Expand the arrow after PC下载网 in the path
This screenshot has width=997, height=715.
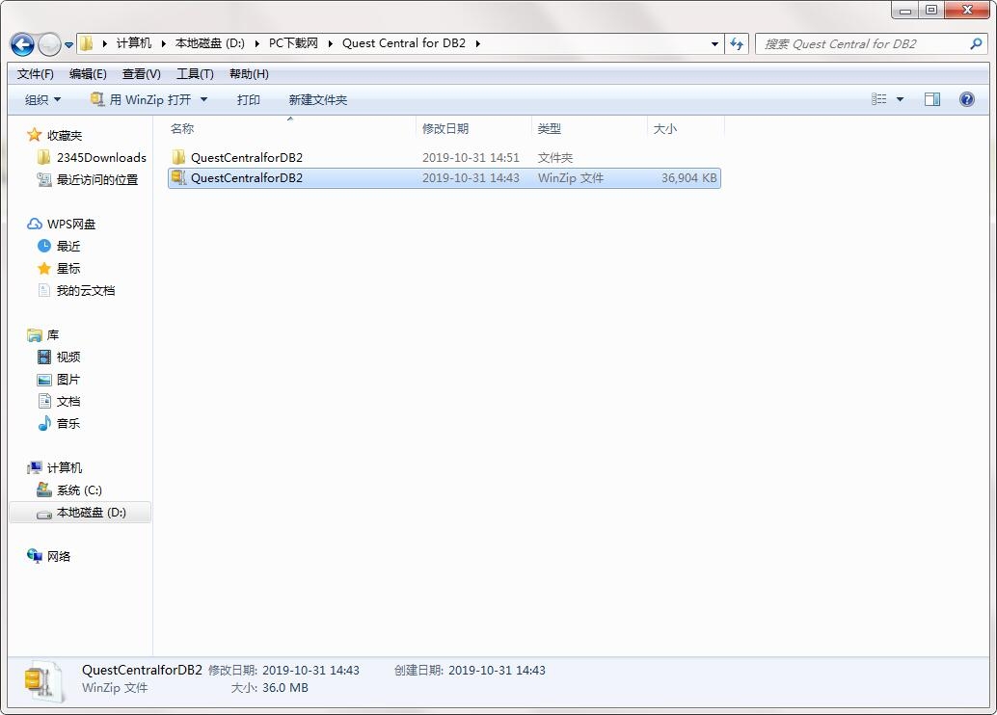point(331,43)
